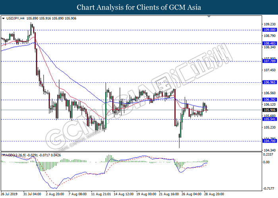This screenshot has height=198, width=278.
Task: Click the 26 Aug 04:00 time label
Action: click(x=192, y=194)
